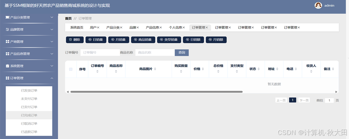
Task: Sort by 价格 column arrows
Action: click(202, 69)
